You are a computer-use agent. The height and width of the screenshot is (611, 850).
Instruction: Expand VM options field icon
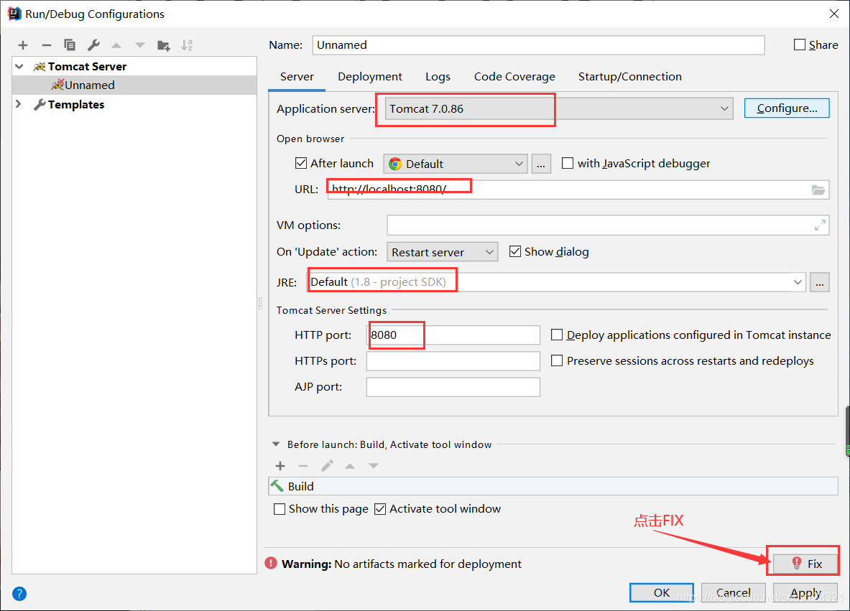click(821, 225)
